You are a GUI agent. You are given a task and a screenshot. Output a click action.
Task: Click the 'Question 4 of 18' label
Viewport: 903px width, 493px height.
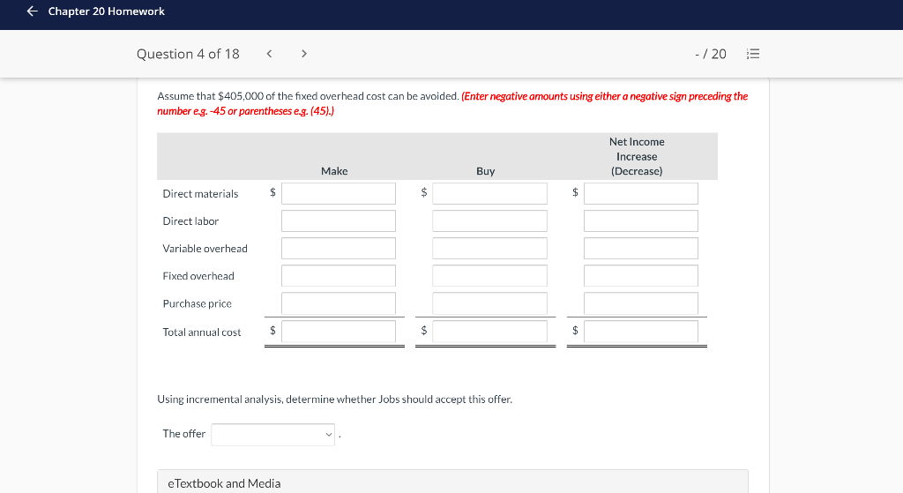click(x=188, y=54)
